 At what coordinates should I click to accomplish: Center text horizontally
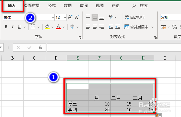[95, 27]
